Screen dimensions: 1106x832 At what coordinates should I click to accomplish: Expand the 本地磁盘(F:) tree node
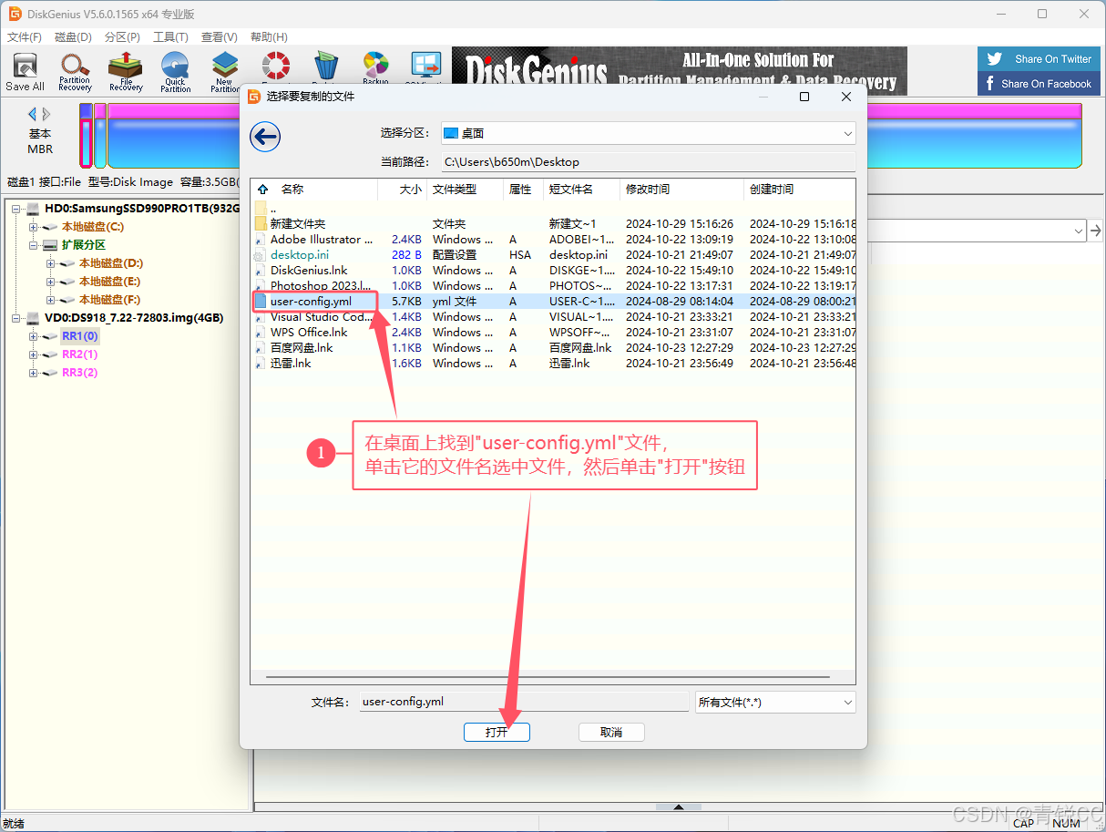click(51, 301)
